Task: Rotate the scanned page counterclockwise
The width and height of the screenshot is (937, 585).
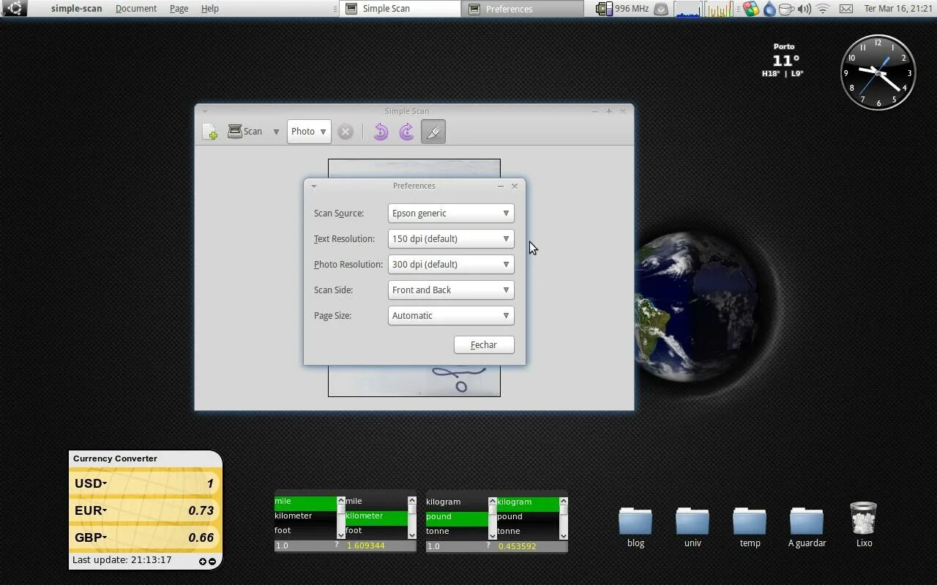Action: click(380, 132)
